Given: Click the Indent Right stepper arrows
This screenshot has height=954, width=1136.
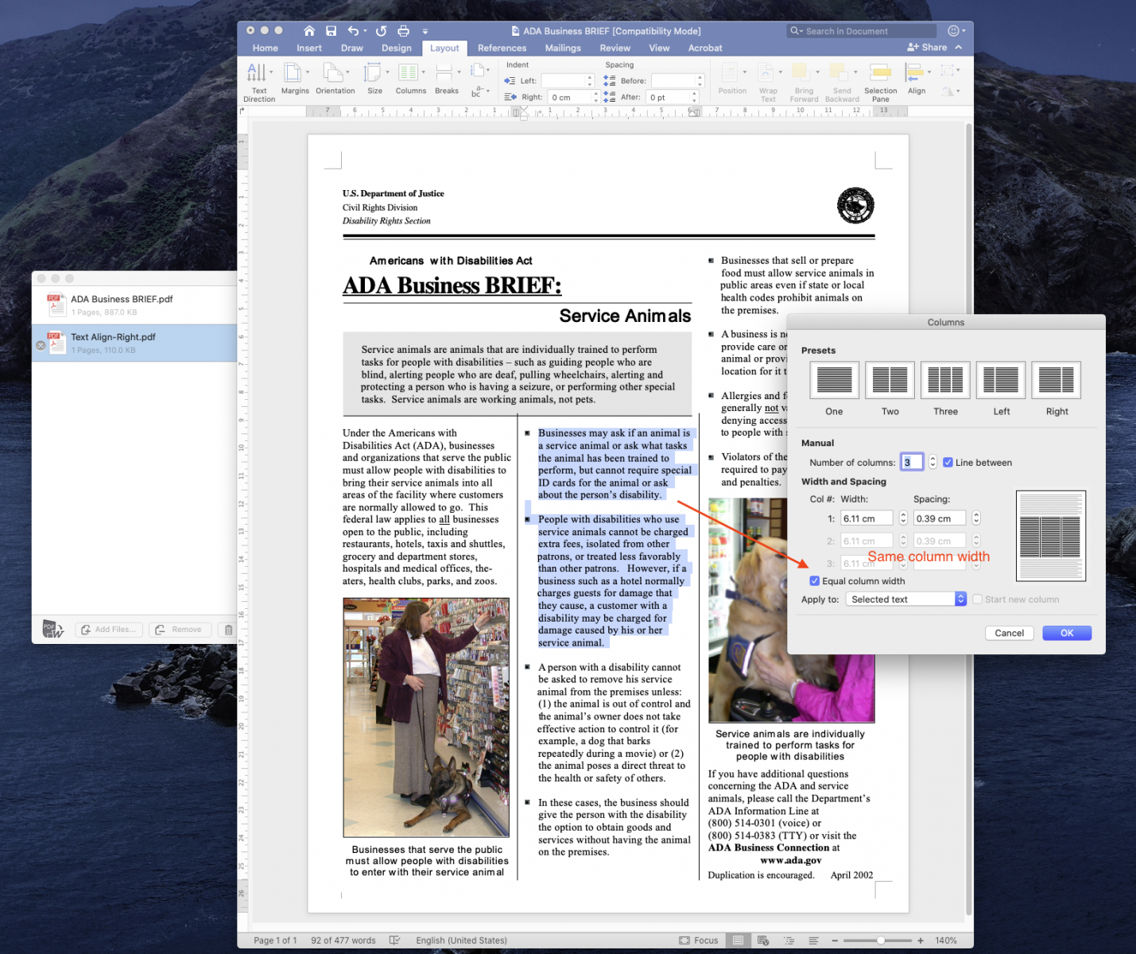Looking at the screenshot, I should pos(595,97).
